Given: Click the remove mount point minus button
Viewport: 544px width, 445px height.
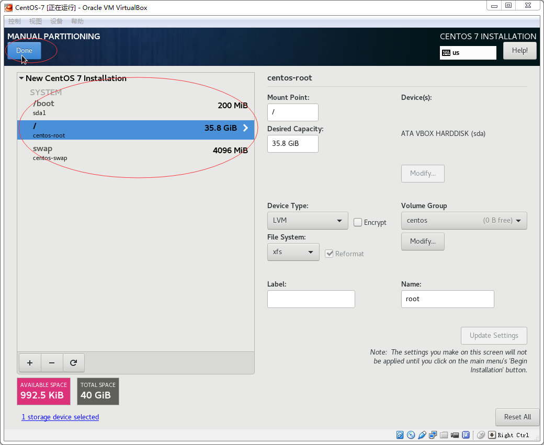Looking at the screenshot, I should 51,363.
